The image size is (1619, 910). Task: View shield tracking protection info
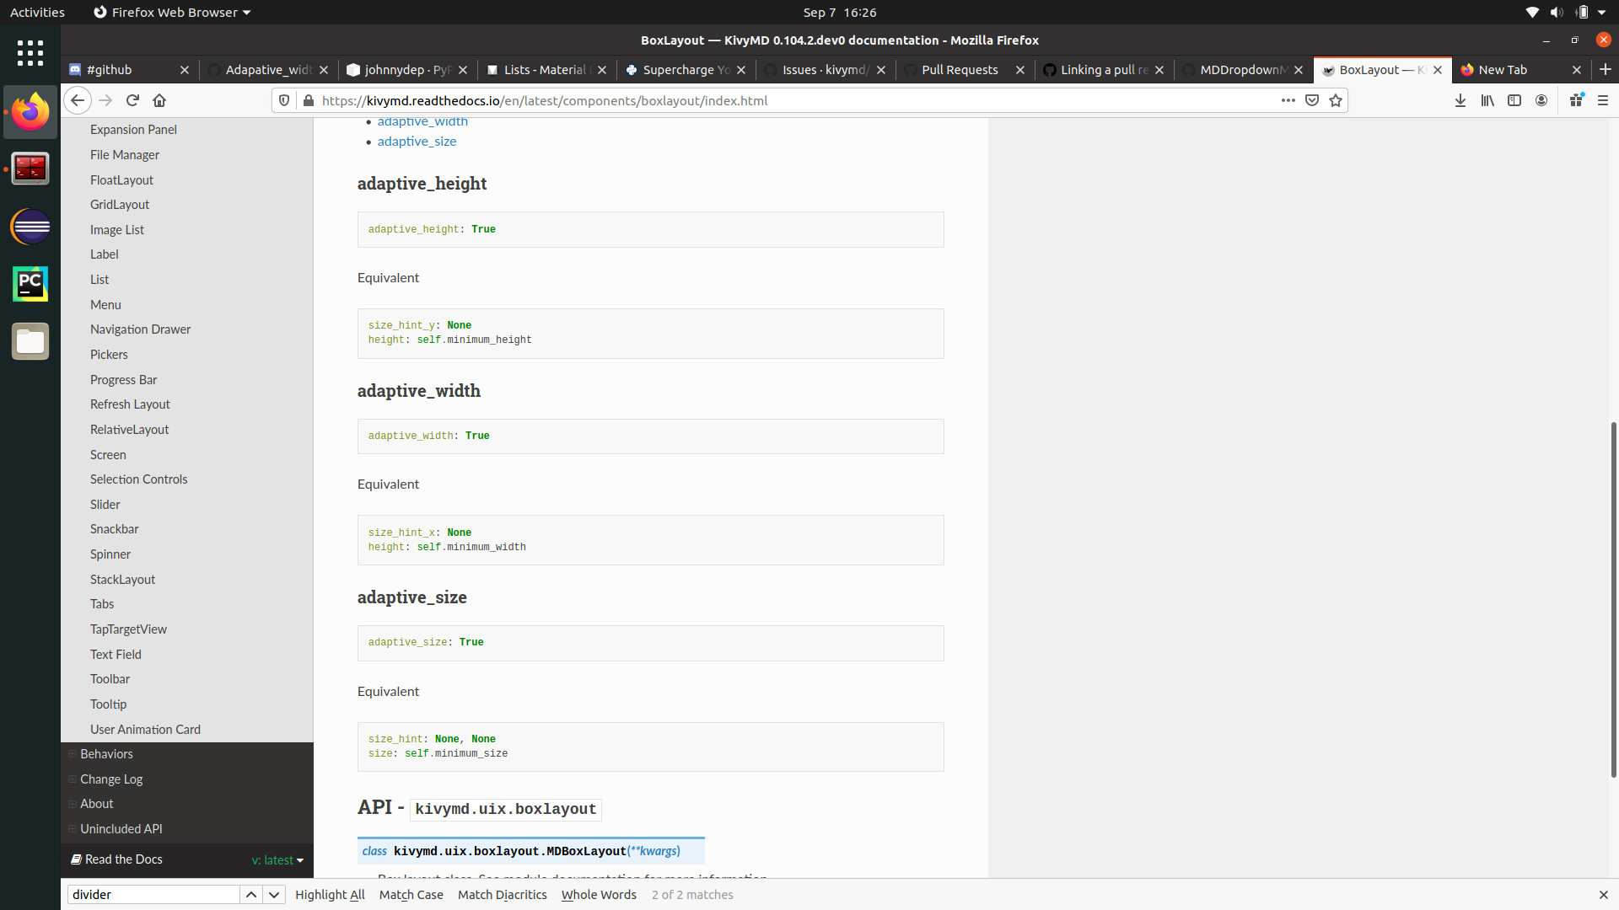[284, 100]
